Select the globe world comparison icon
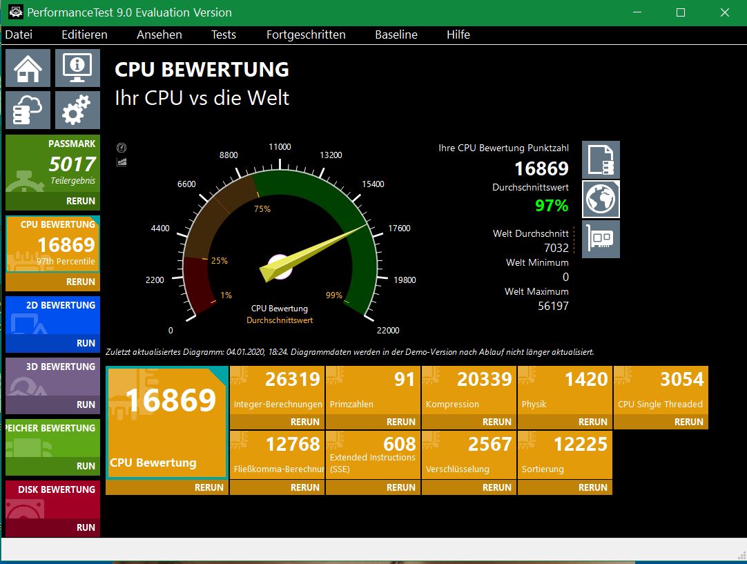The image size is (747, 564). [x=601, y=199]
